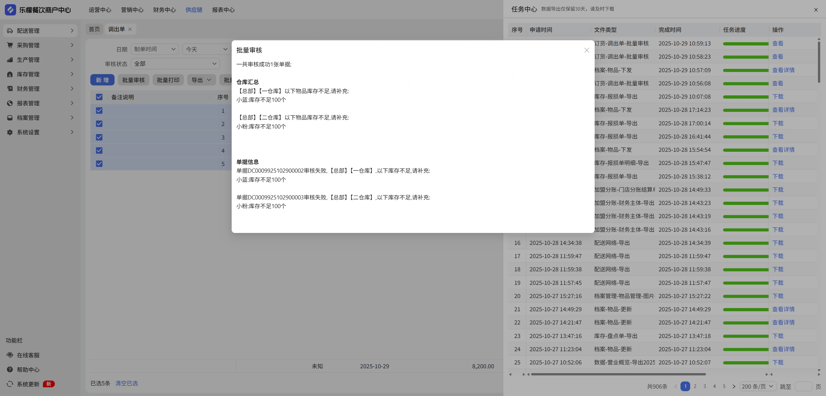Uncheck the checkbox for row 1
The image size is (826, 396).
(x=99, y=111)
